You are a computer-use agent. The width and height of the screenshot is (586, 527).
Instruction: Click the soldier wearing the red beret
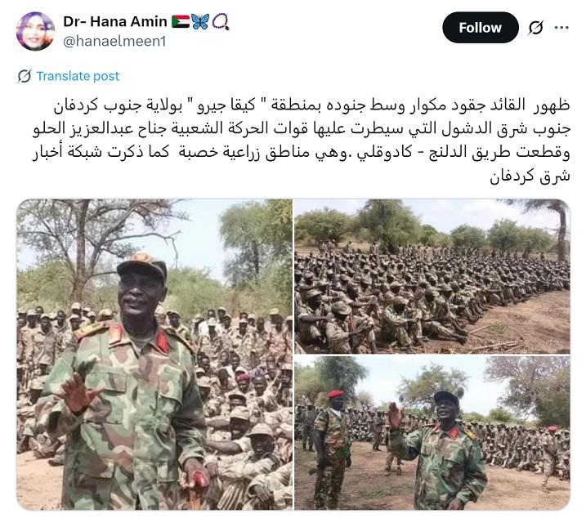333,449
